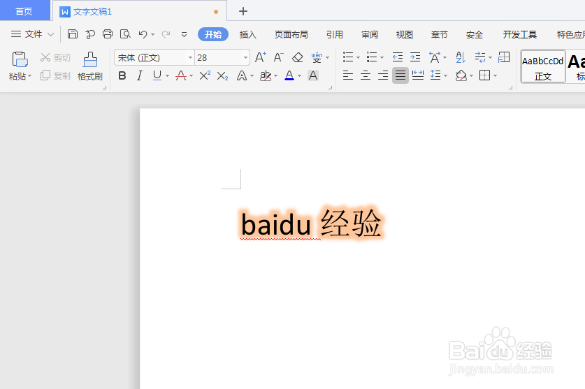Toggle Bold formatting
This screenshot has width=585, height=389.
pyautogui.click(x=122, y=75)
